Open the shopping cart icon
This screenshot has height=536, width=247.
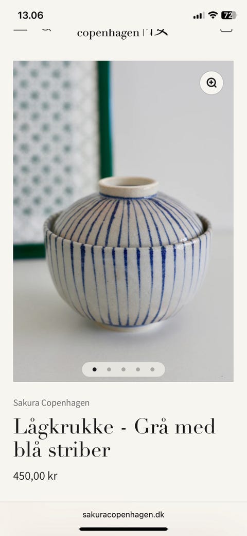[226, 30]
